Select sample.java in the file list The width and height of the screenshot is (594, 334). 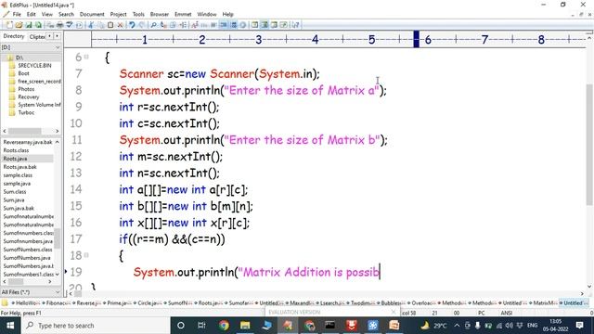[x=17, y=184]
